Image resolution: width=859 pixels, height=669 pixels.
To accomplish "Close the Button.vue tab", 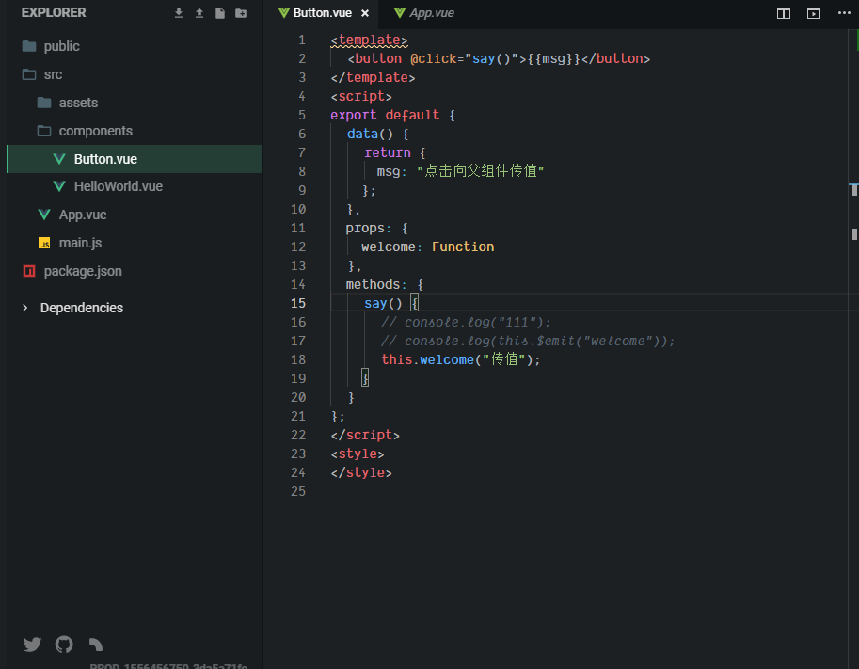I will coord(365,13).
